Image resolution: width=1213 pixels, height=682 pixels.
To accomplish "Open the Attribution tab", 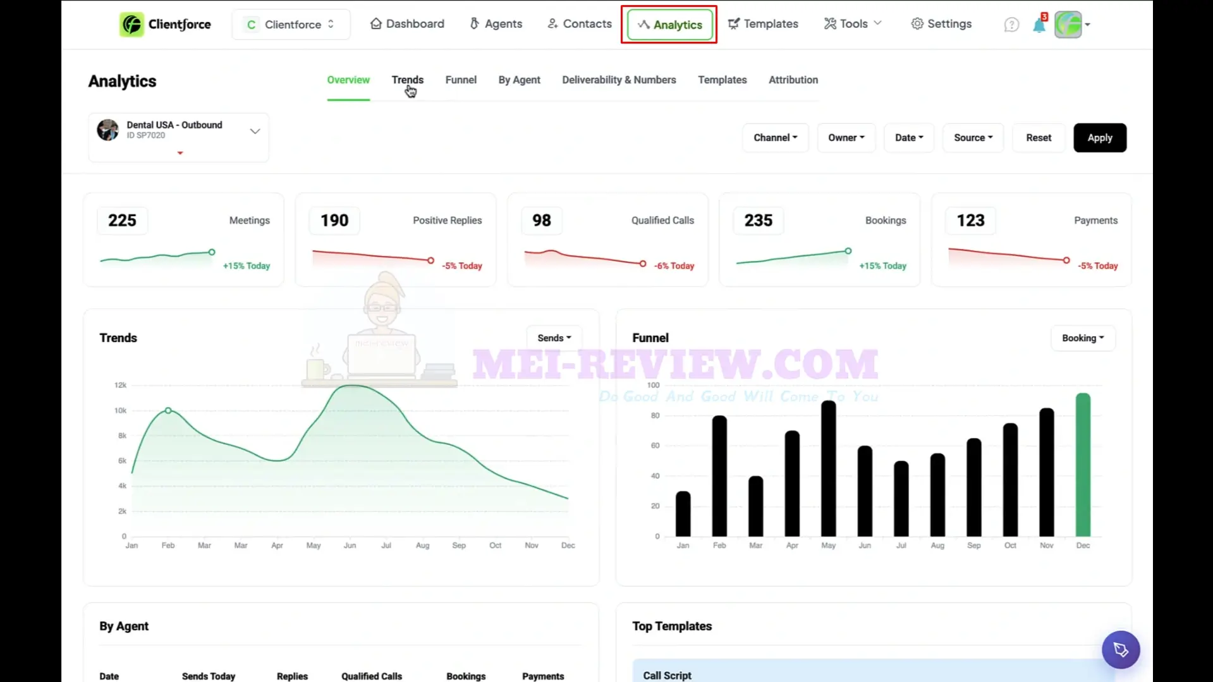I will tap(793, 80).
